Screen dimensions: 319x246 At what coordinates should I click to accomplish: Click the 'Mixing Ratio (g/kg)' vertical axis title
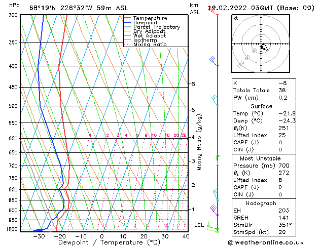point(199,142)
